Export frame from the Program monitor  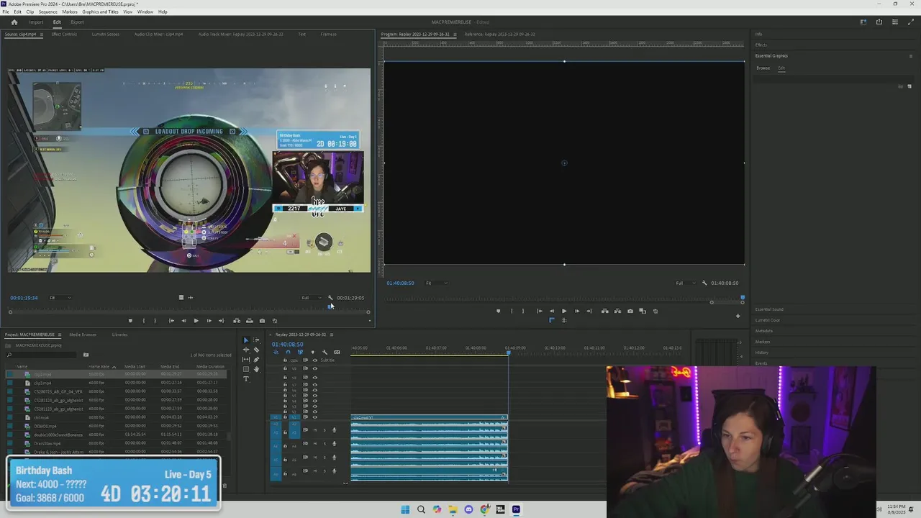pos(630,312)
